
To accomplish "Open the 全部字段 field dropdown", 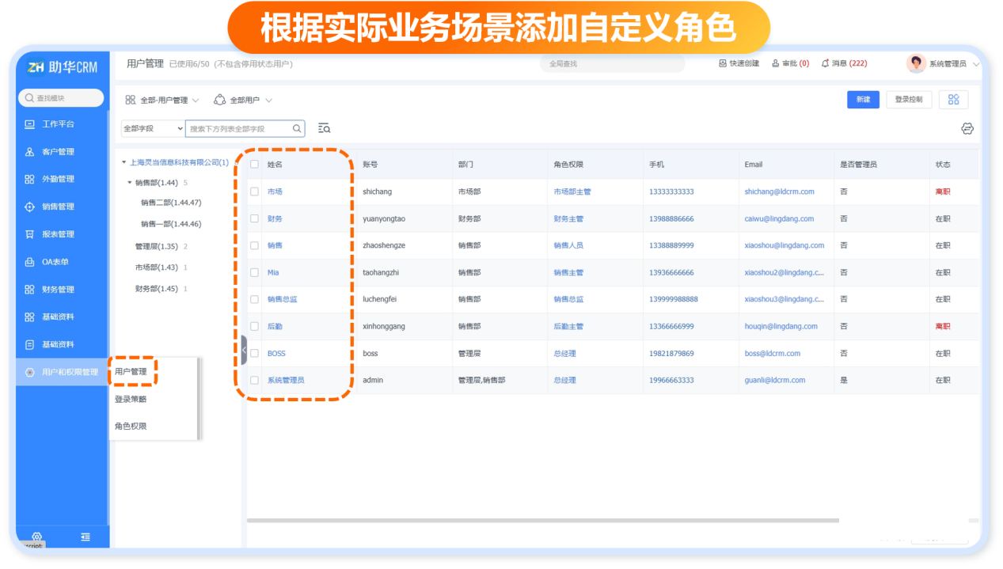I will (152, 128).
